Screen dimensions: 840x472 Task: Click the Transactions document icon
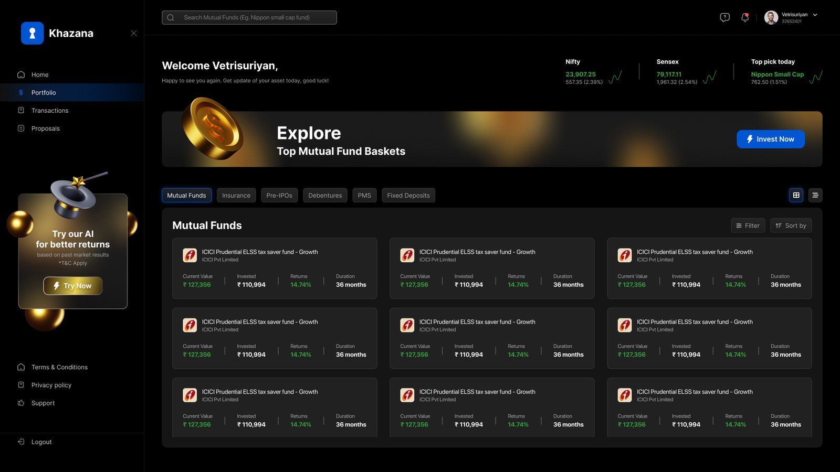click(x=21, y=110)
